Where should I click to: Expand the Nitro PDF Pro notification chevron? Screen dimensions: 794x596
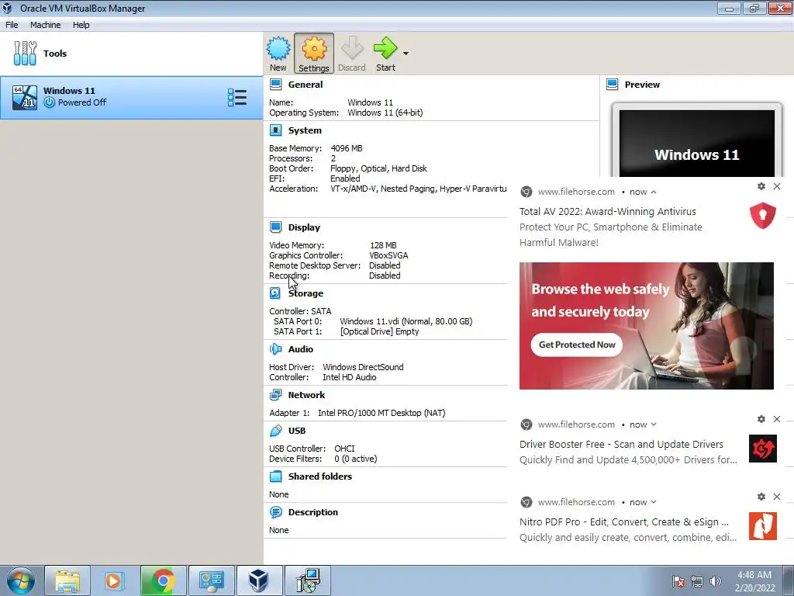(x=654, y=502)
